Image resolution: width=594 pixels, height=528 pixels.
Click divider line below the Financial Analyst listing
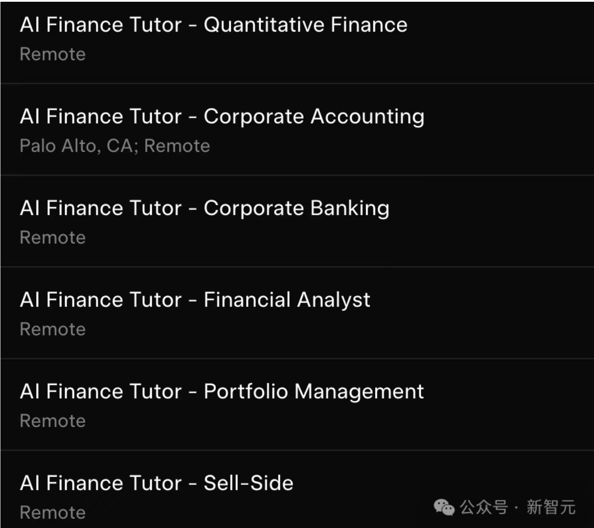pyautogui.click(x=297, y=358)
